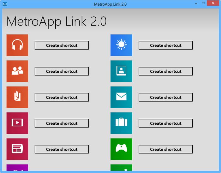The image size is (221, 173).
Task: Create shortcut for the Video app
Action: coord(62,123)
